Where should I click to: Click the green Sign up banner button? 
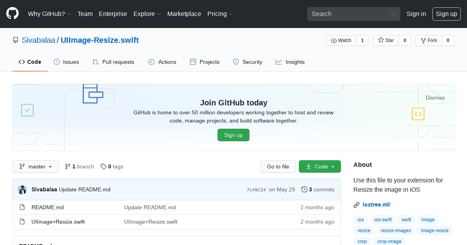pyautogui.click(x=233, y=135)
